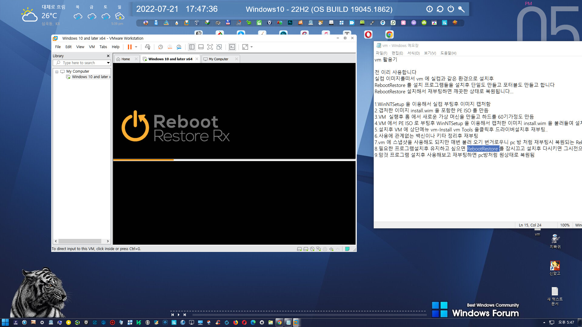Open Notepad 파일(F) menu
This screenshot has width=582, height=327.
pos(381,53)
